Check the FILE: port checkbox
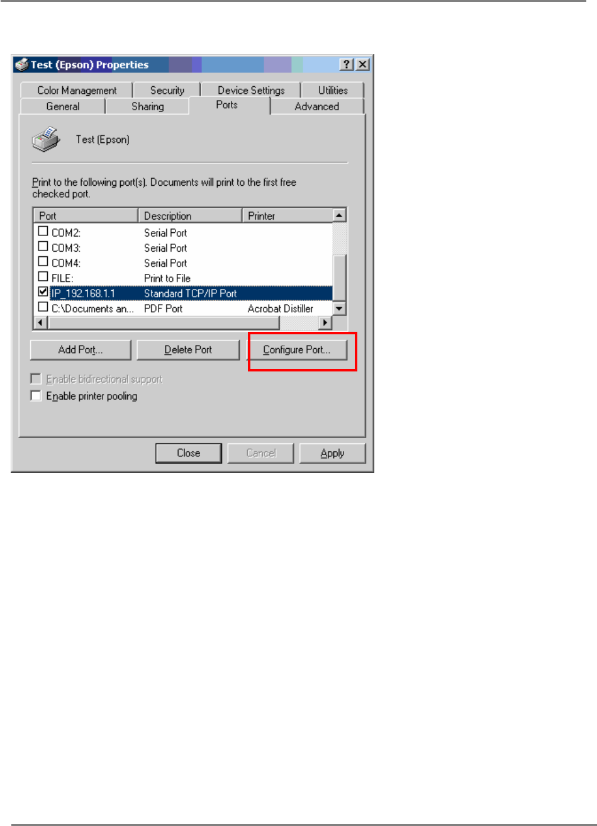 click(x=43, y=277)
